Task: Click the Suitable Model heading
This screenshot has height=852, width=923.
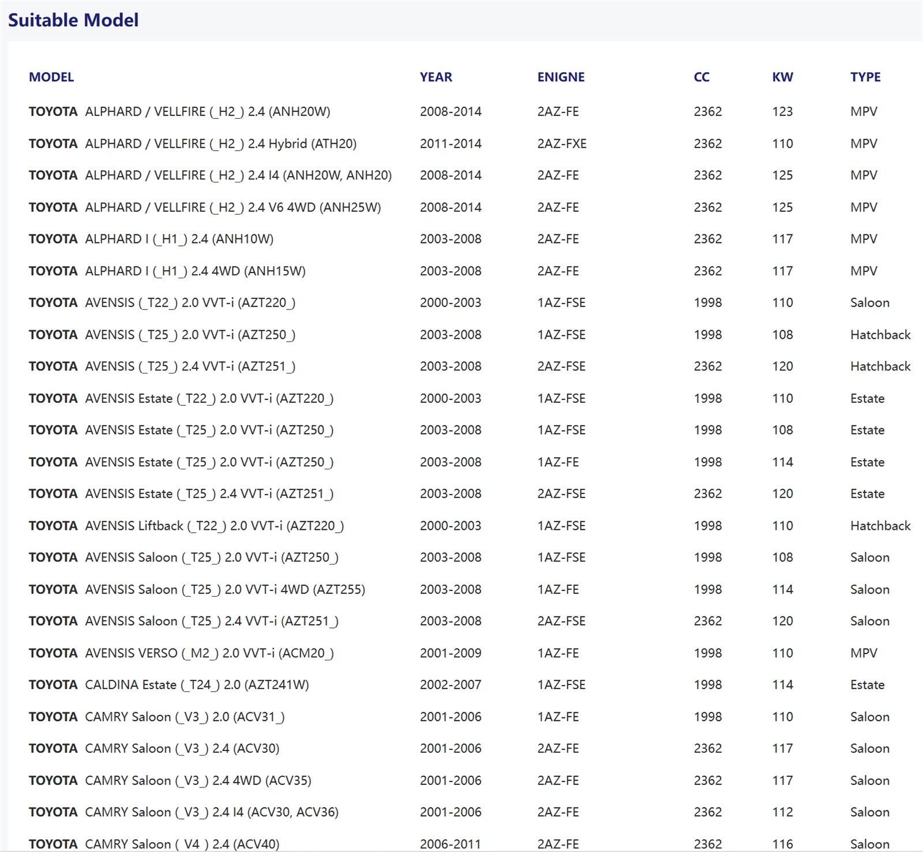Action: 73,20
